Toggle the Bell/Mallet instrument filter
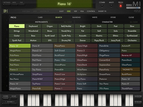 [66, 26]
